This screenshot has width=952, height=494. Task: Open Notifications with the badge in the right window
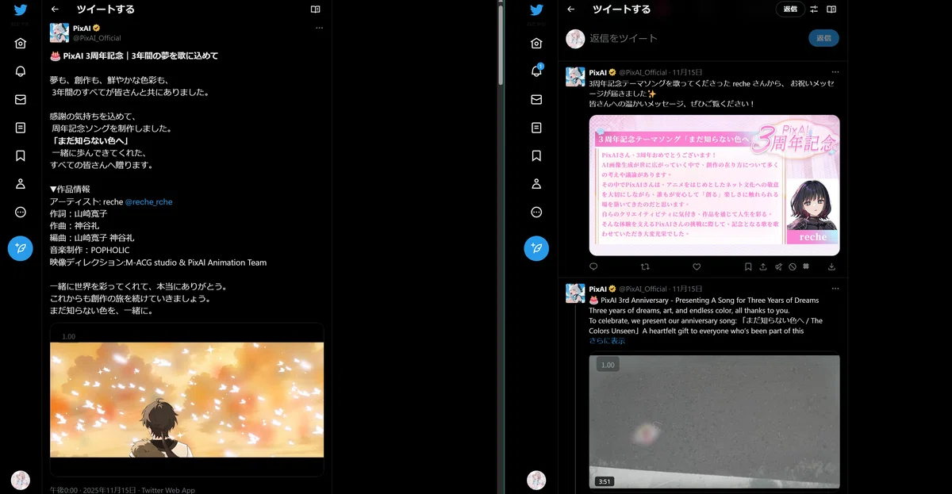point(536,71)
